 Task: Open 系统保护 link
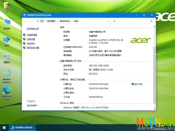pos(31,44)
